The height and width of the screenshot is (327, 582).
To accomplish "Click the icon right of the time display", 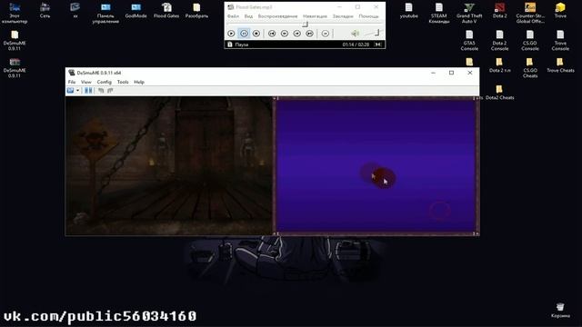I will coord(378,45).
